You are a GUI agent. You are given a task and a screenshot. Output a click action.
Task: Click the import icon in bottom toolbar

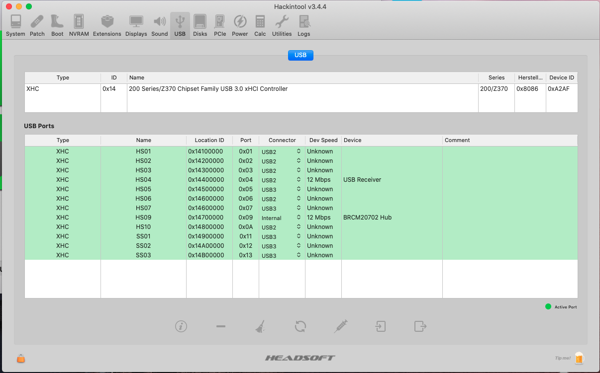(x=380, y=326)
